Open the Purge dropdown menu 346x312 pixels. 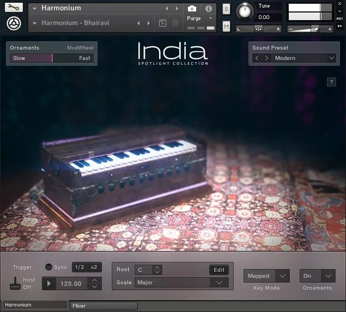[210, 19]
